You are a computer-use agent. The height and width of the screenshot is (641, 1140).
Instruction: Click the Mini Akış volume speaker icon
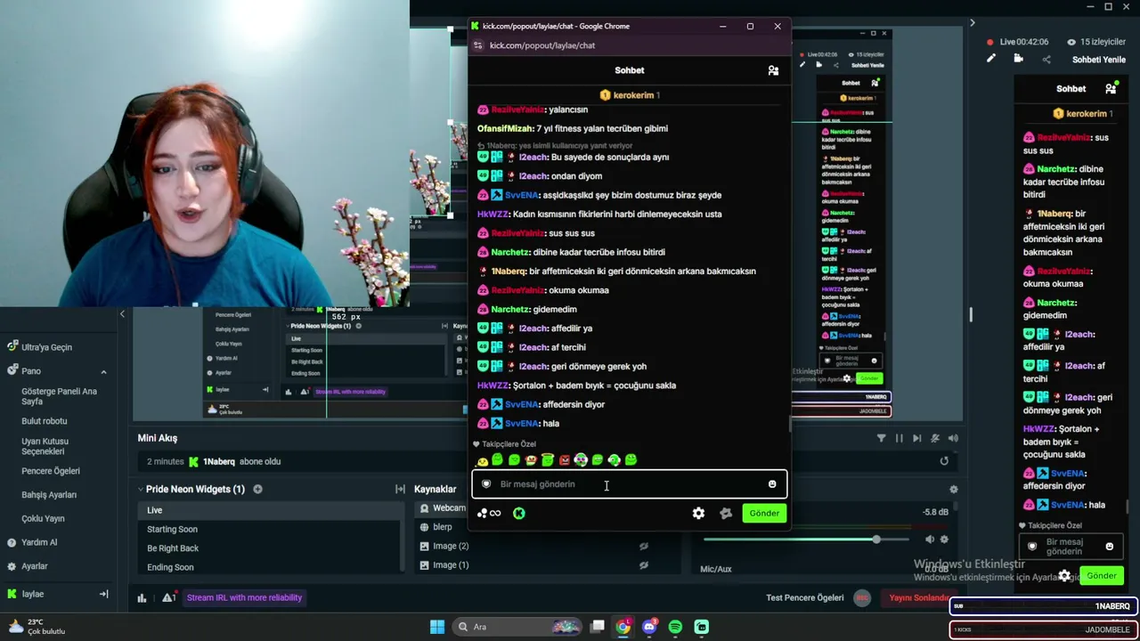click(x=953, y=438)
